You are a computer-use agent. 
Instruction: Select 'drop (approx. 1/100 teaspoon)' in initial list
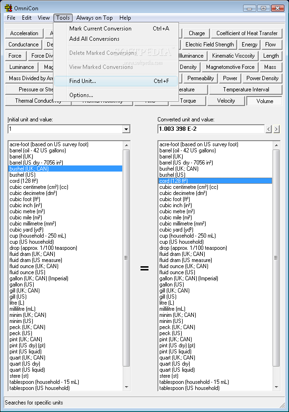click(x=66, y=248)
